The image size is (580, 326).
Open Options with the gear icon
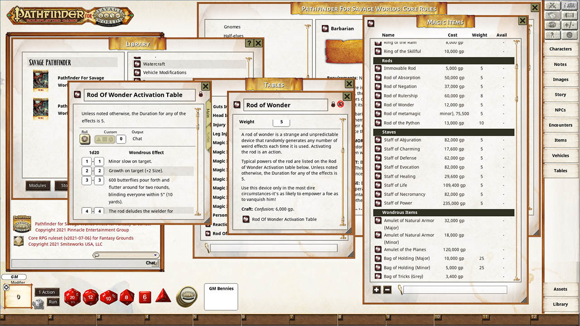(569, 35)
